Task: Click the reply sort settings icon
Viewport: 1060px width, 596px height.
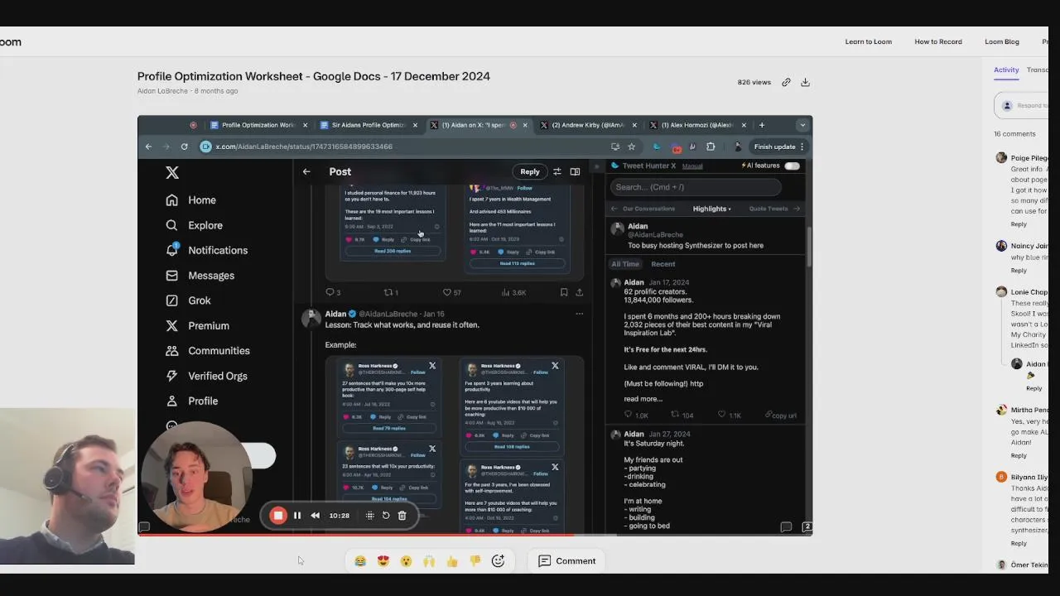Action: [x=556, y=171]
